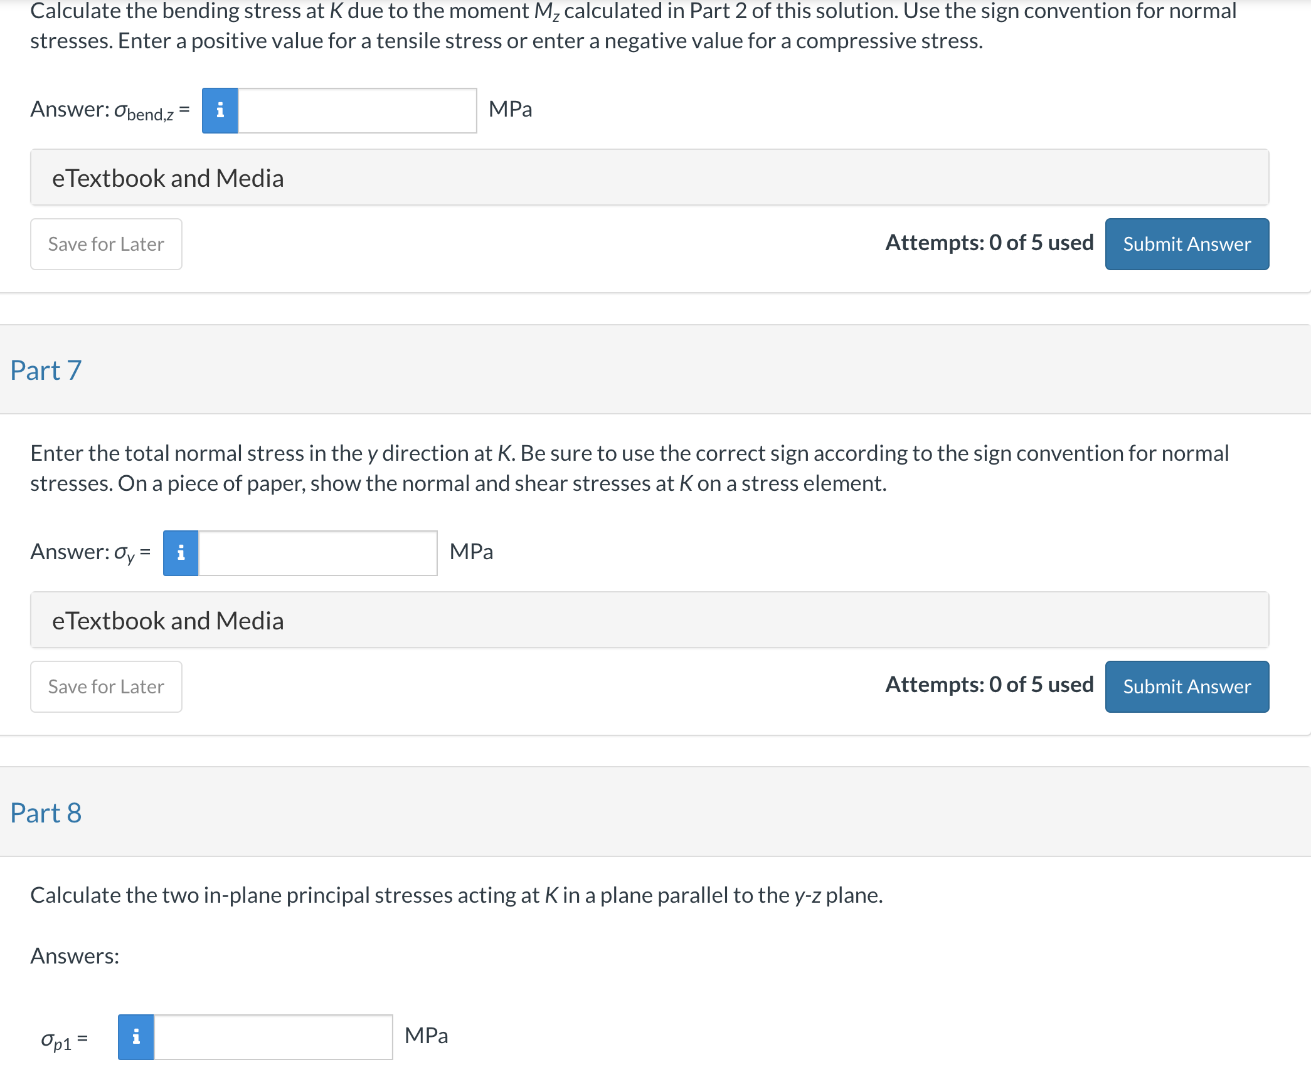Screen dimensions: 1311x1077
Task: Focus the σbend,z MPa input box
Action: (357, 111)
